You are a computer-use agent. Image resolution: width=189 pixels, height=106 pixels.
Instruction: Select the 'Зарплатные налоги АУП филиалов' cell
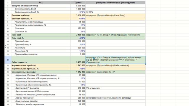pyautogui.click(x=41, y=92)
